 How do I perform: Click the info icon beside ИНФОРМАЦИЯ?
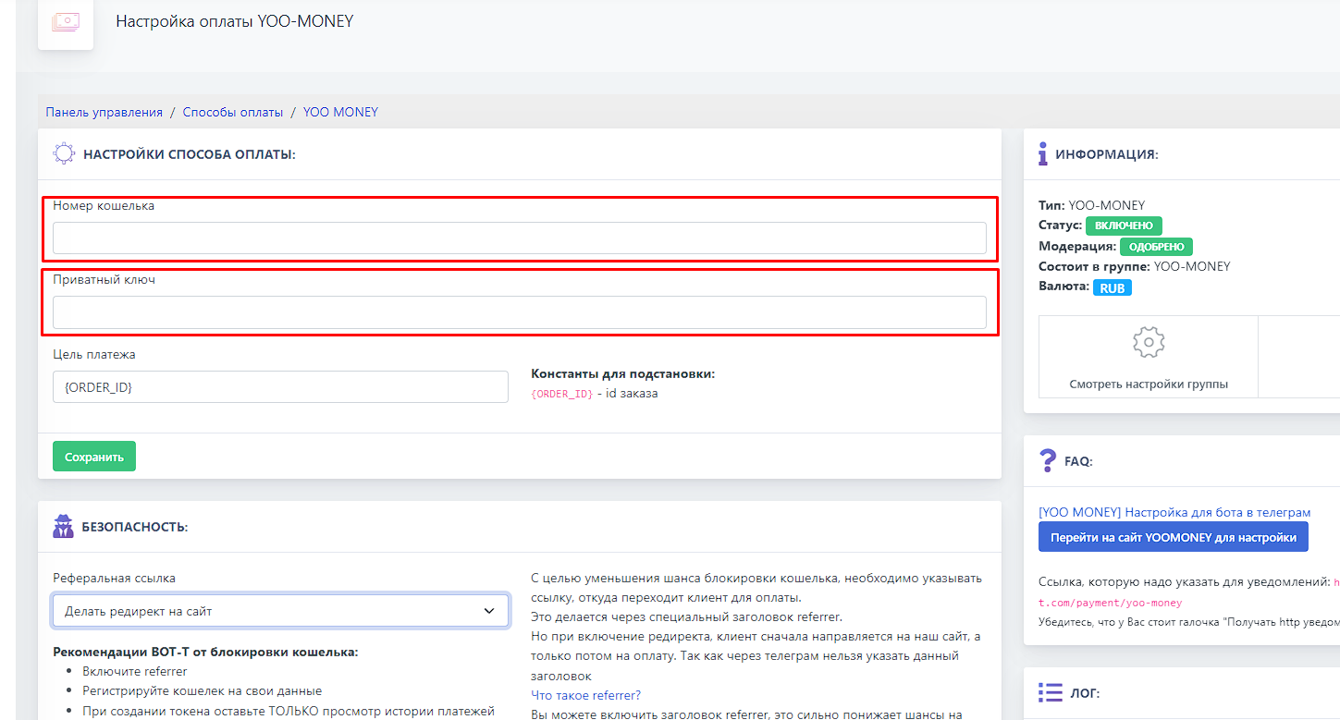pos(1043,154)
